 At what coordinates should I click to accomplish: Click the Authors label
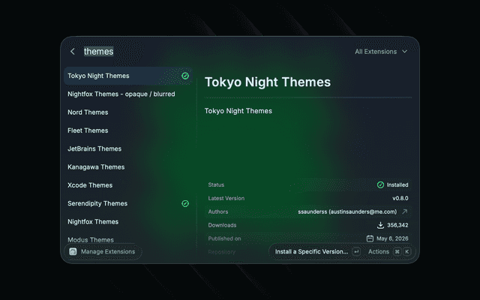coord(218,211)
